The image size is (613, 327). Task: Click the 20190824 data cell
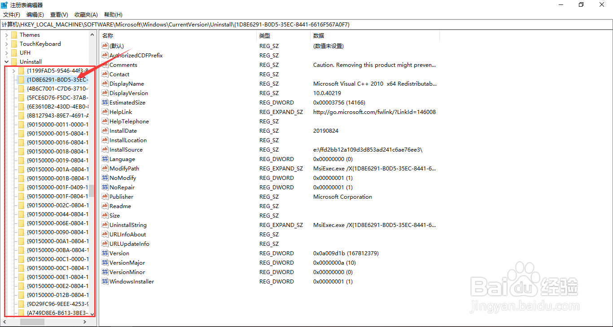(326, 131)
